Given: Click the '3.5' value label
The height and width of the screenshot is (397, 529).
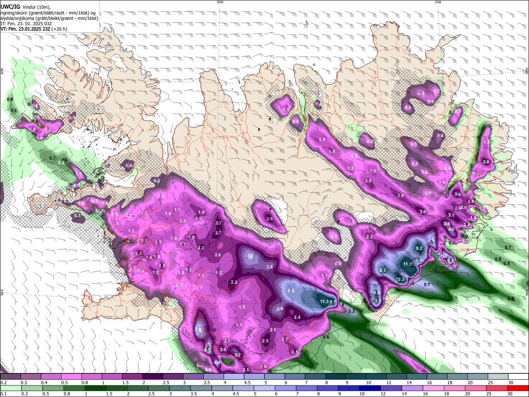Looking at the screenshot, I should click(x=269, y=267).
